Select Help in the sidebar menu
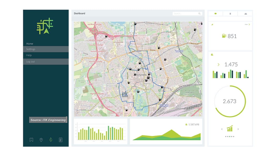Image resolution: width=263 pixels, height=168 pixels. (29, 55)
